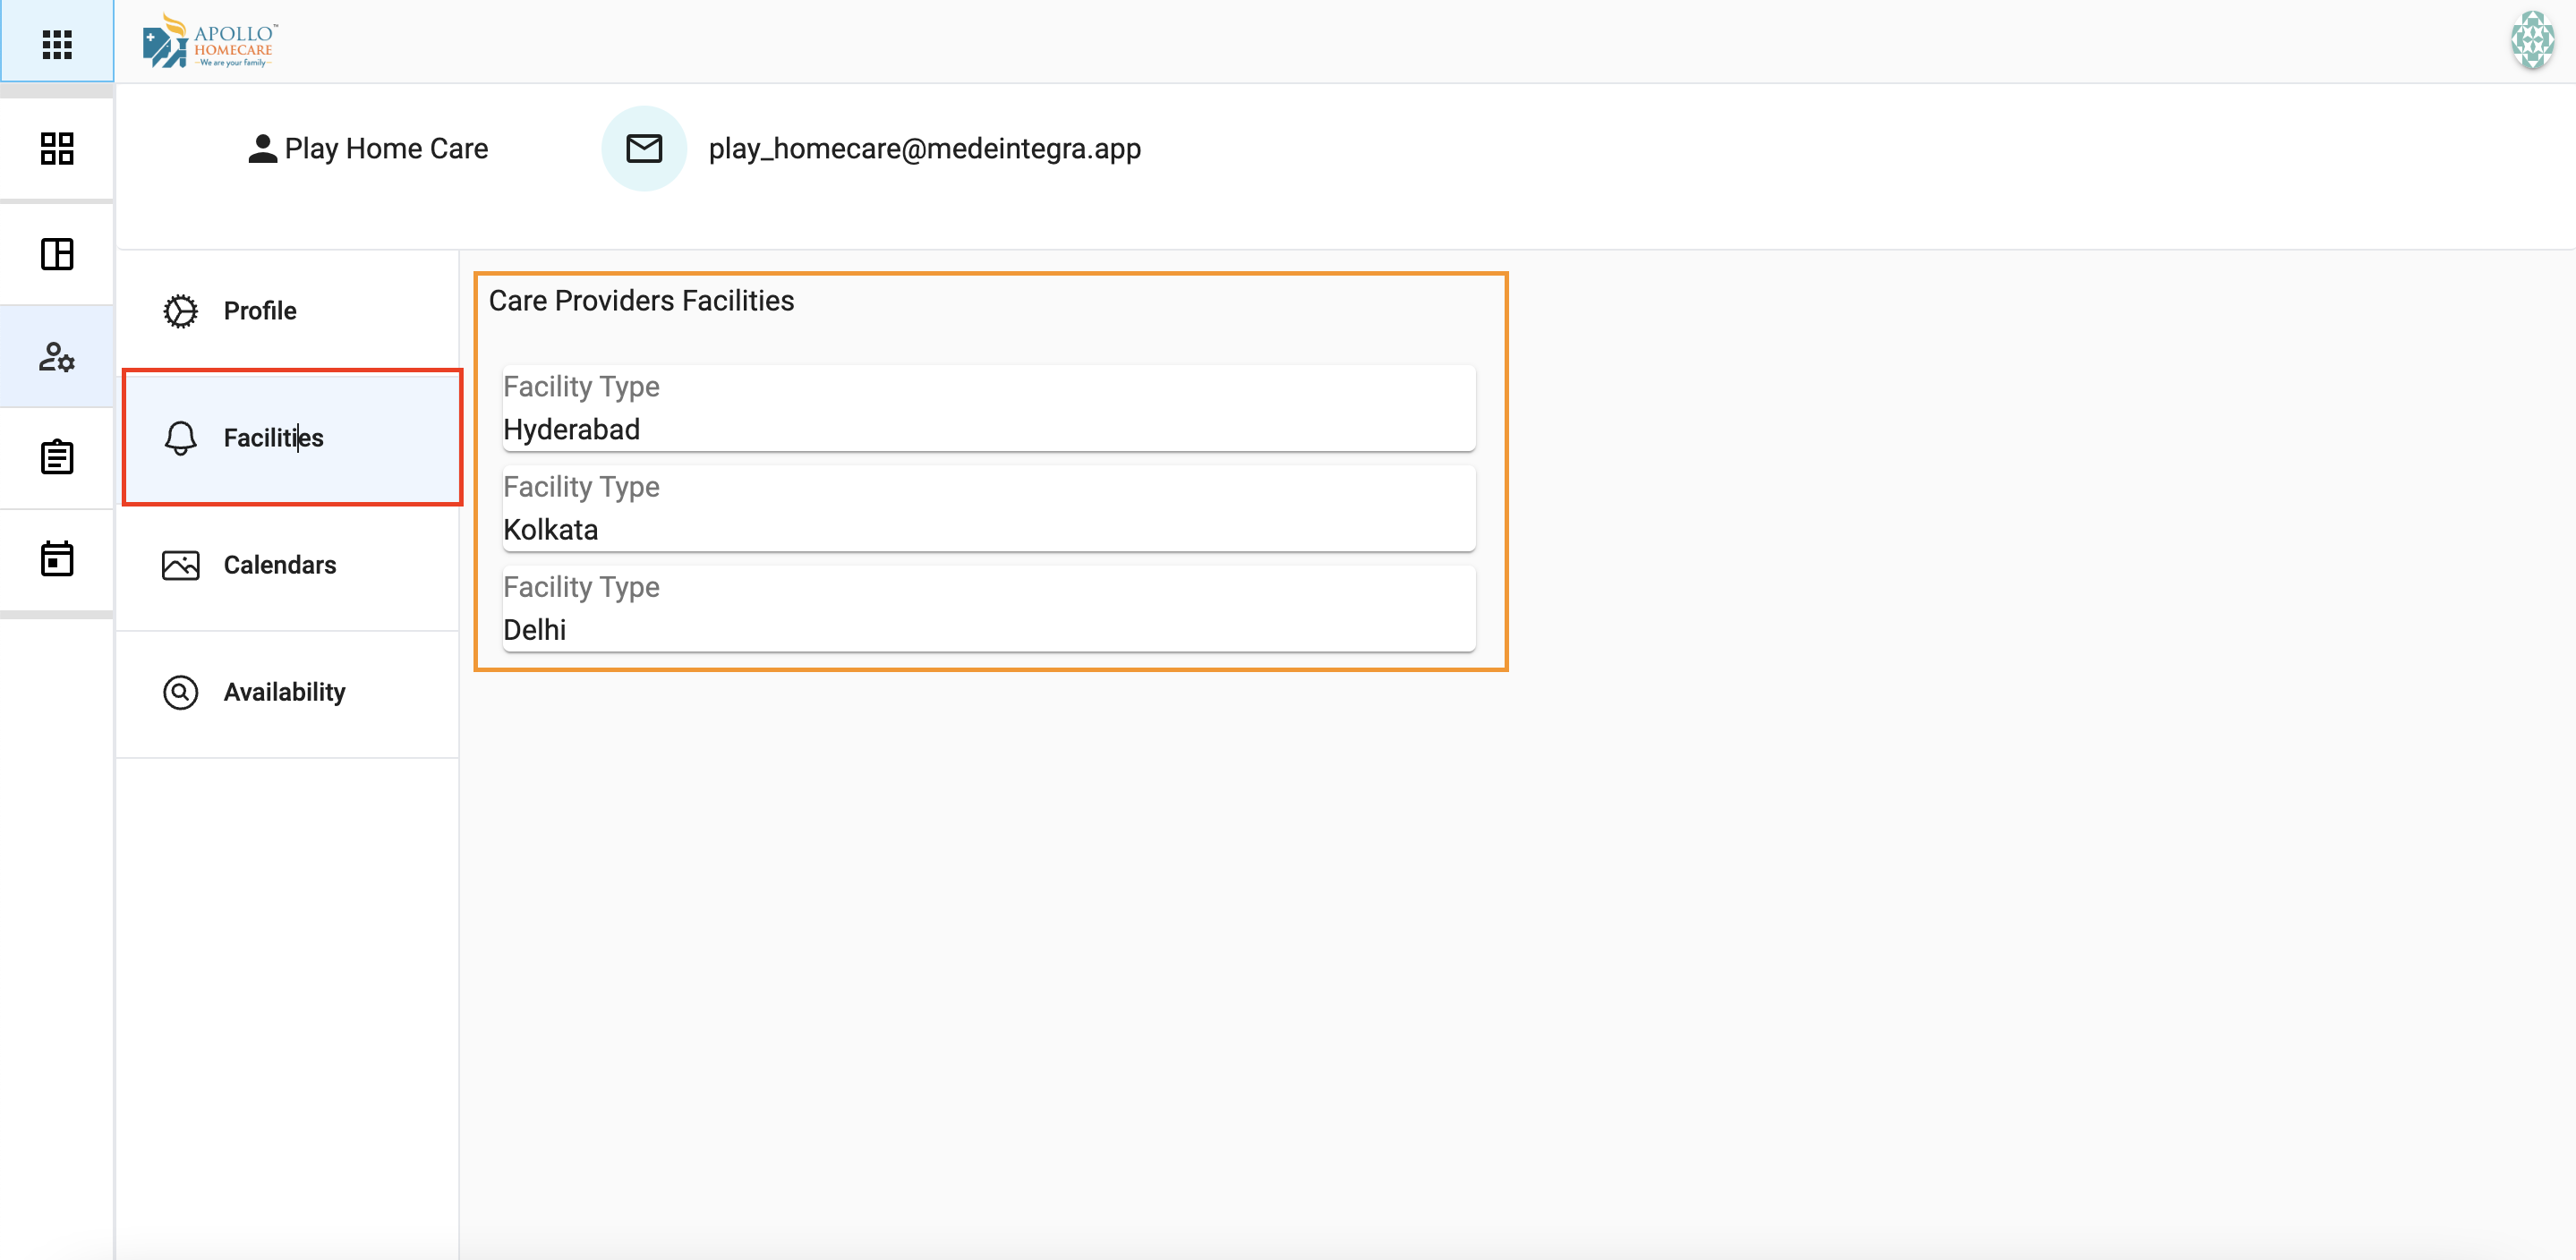Click the user avatar in top right
Screen dimensions: 2576x1260
pyautogui.click(x=2532, y=40)
